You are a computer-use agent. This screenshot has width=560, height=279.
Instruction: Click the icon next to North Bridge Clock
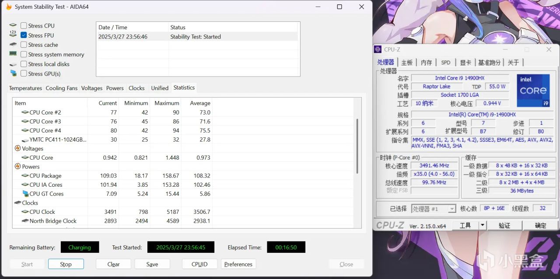[25, 221]
